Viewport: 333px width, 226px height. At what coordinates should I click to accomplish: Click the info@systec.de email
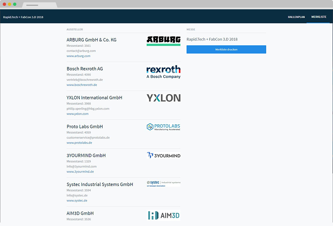(x=77, y=195)
